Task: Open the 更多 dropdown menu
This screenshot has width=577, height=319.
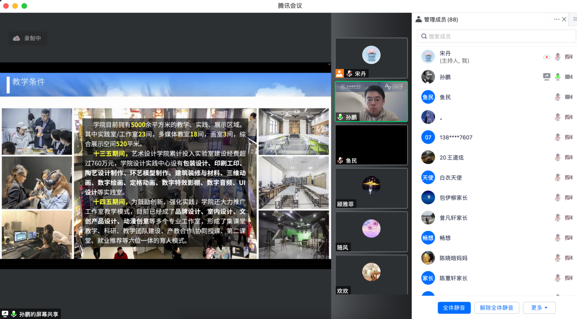Action: (x=539, y=308)
